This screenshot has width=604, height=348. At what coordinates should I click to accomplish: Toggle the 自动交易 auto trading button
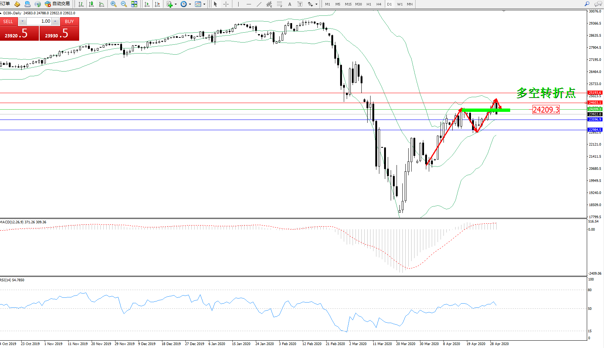57,4
